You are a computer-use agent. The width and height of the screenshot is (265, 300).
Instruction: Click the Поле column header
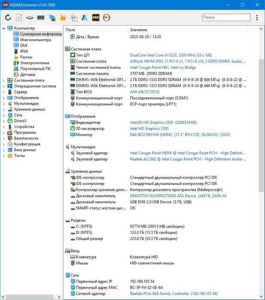click(x=70, y=30)
